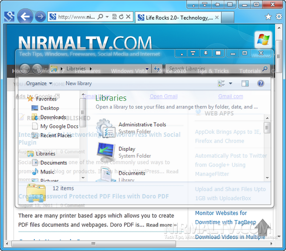Open Display system folder item
Viewport: 286px width, 251px height.
(x=124, y=152)
